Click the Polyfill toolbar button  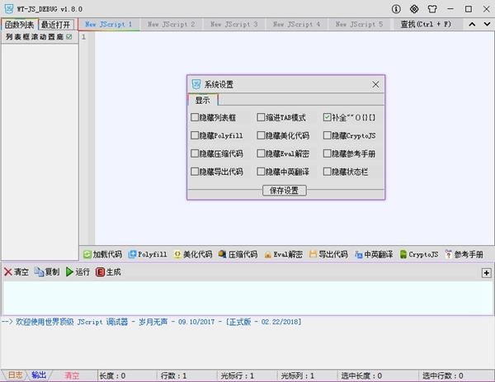(148, 254)
